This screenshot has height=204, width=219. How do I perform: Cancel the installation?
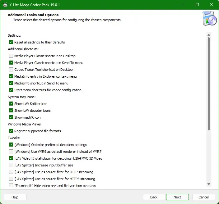click(x=204, y=197)
